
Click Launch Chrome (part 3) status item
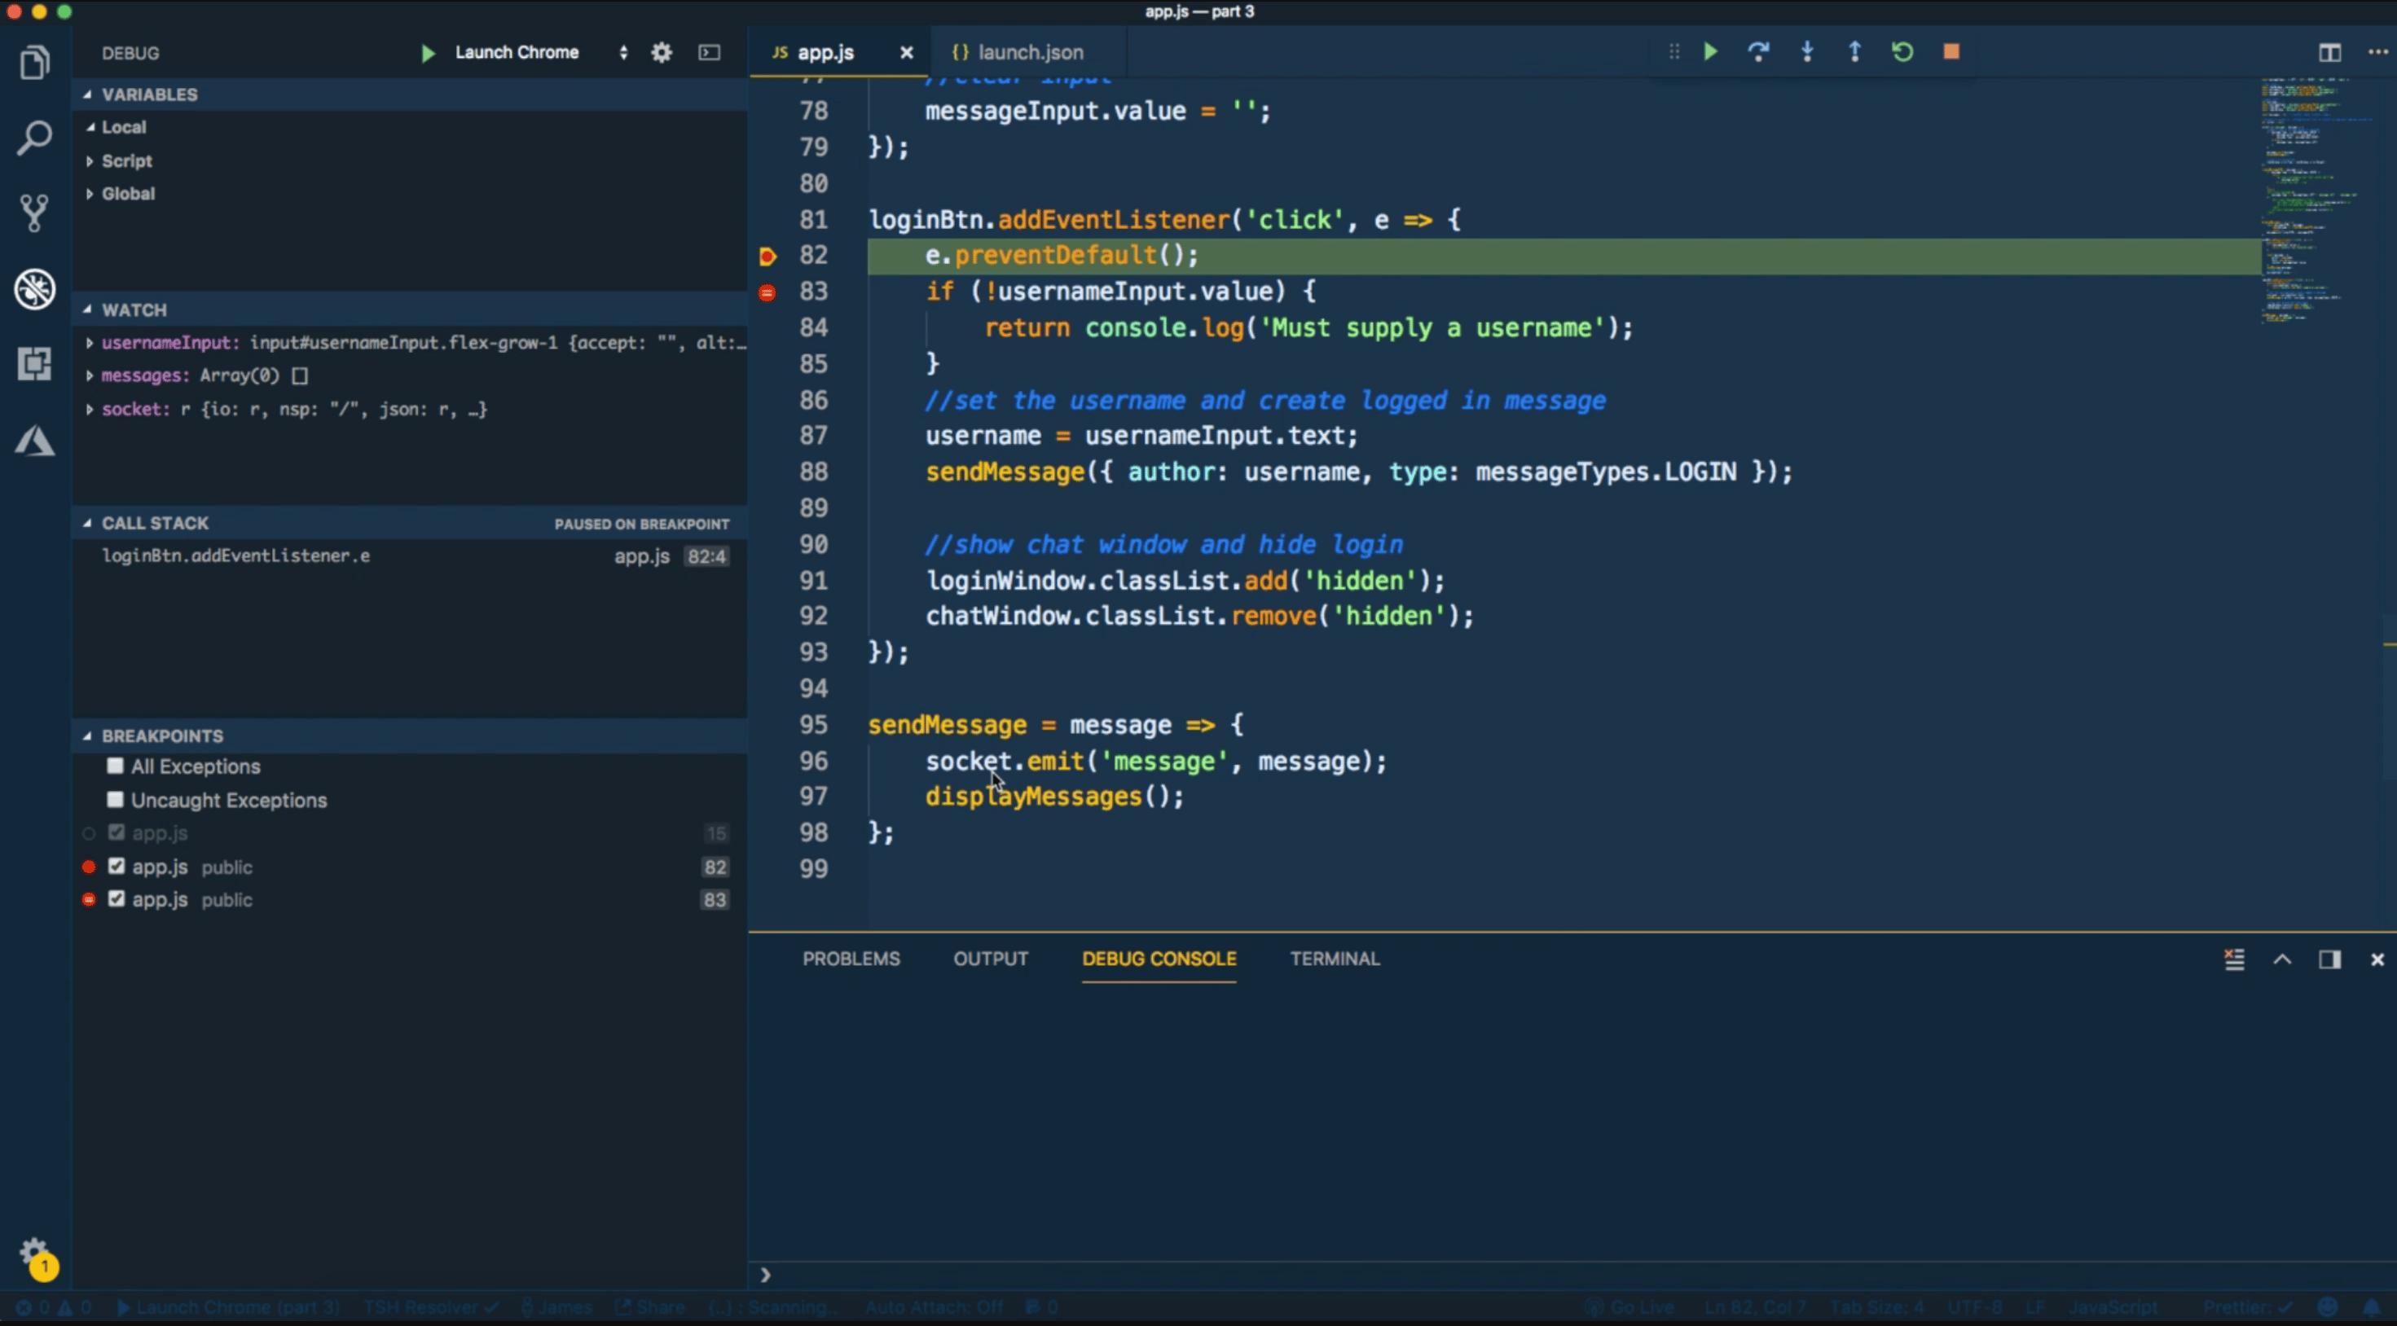228,1307
